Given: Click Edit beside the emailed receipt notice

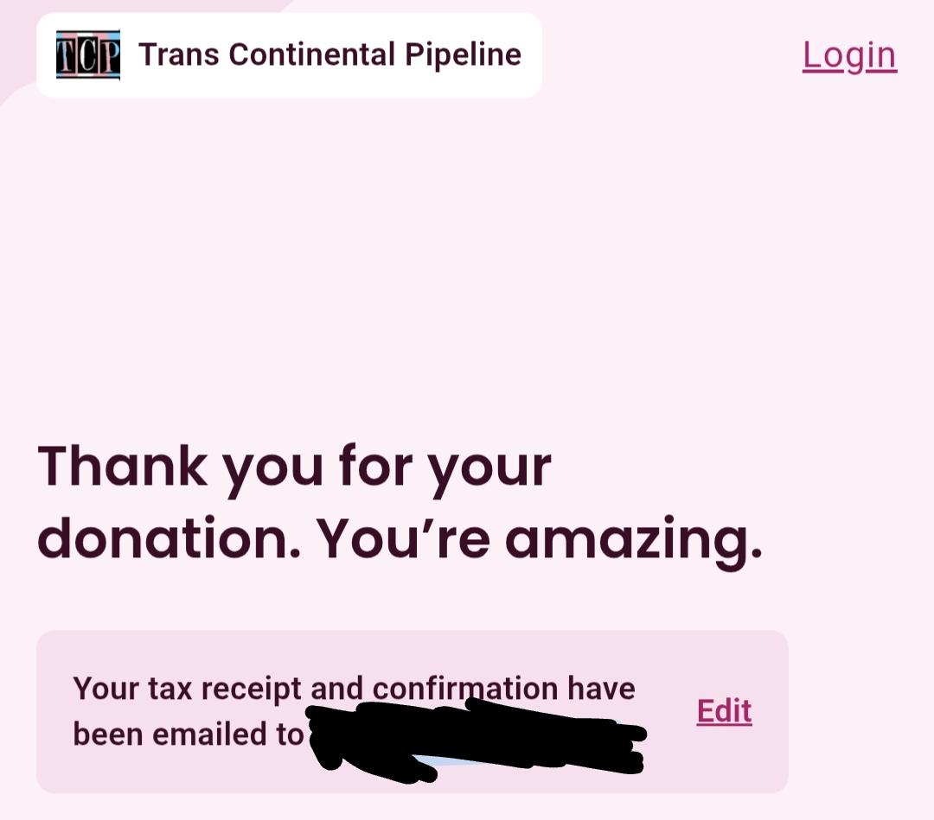Looking at the screenshot, I should [724, 711].
